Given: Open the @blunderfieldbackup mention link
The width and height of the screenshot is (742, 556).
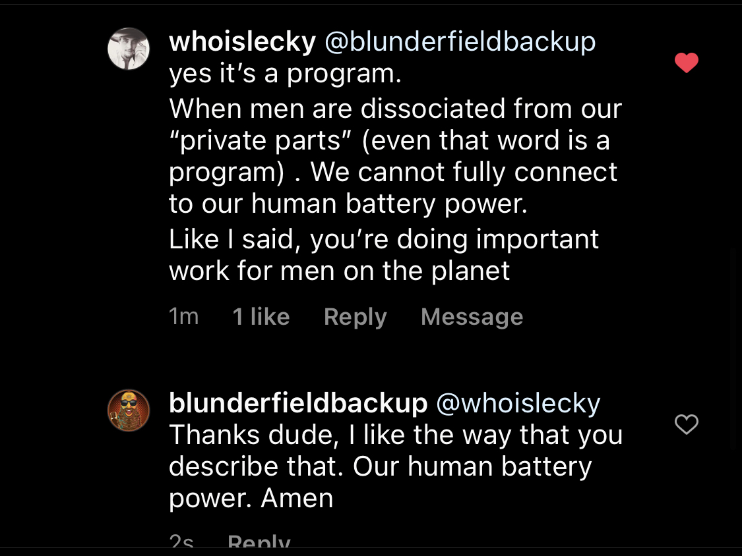Looking at the screenshot, I should (460, 42).
